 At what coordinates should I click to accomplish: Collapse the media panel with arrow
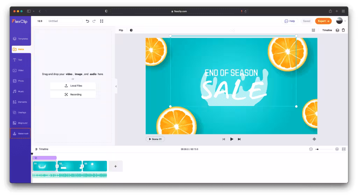pos(116,86)
